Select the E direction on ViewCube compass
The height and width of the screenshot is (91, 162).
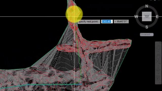coord(157,16)
